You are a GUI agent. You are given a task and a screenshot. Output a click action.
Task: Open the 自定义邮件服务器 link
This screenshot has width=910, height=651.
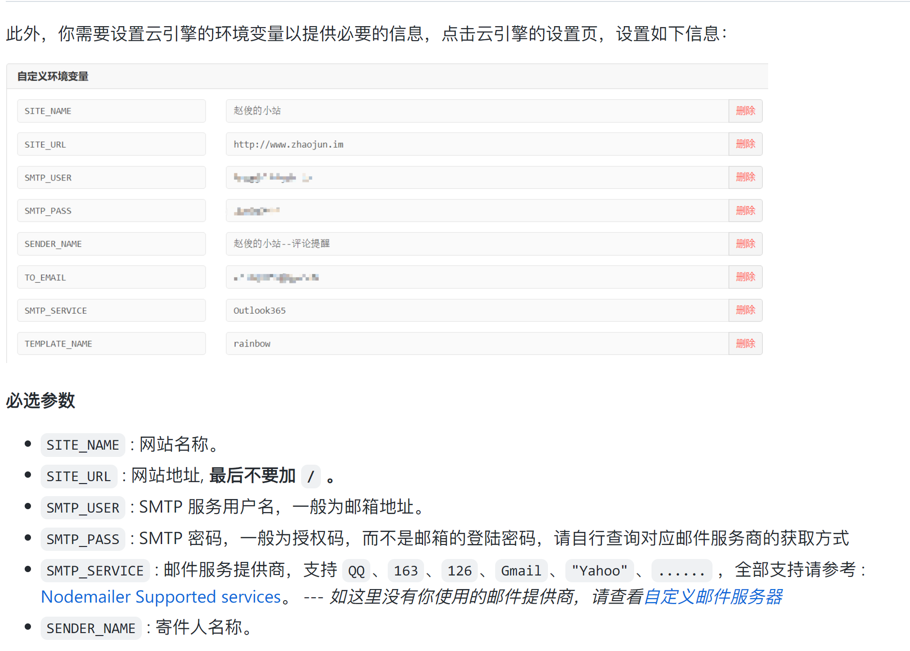coord(713,597)
